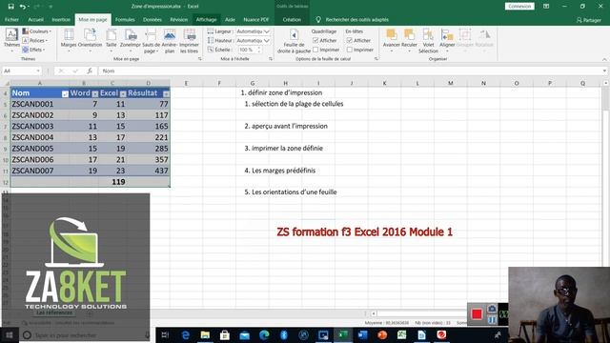
Task: Open the Excel column filter dropdown
Action: (x=123, y=93)
